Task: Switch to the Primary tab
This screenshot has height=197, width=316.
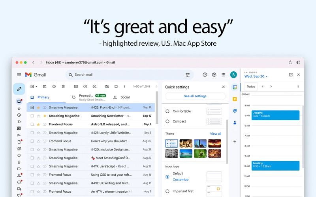Action: (47, 97)
